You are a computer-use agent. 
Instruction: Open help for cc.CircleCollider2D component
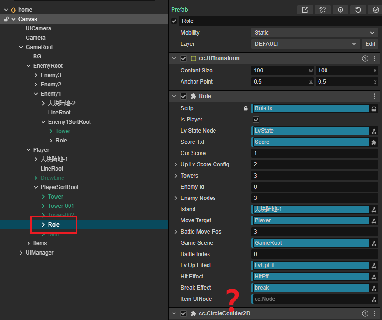click(x=365, y=313)
